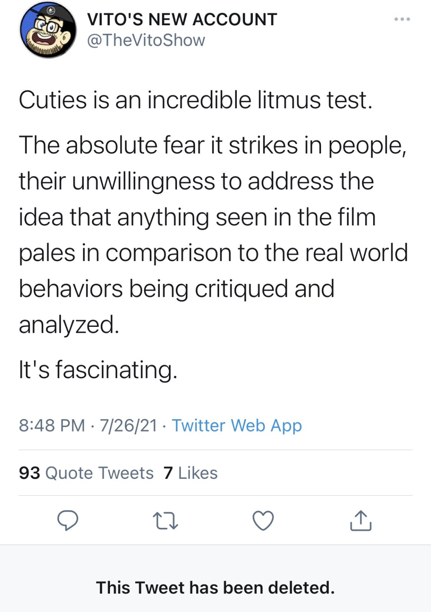Click the reply speech bubble icon
431x612 pixels.
(x=68, y=520)
